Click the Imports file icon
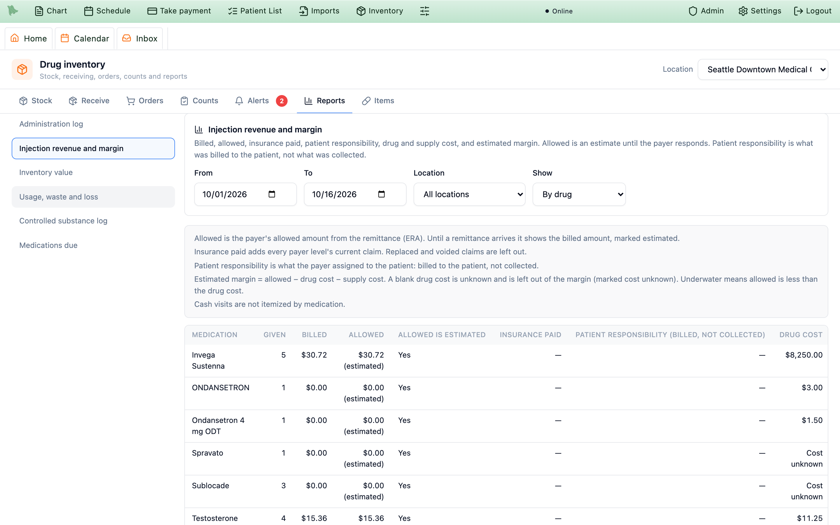Viewport: 840px width, 525px height. [303, 11]
